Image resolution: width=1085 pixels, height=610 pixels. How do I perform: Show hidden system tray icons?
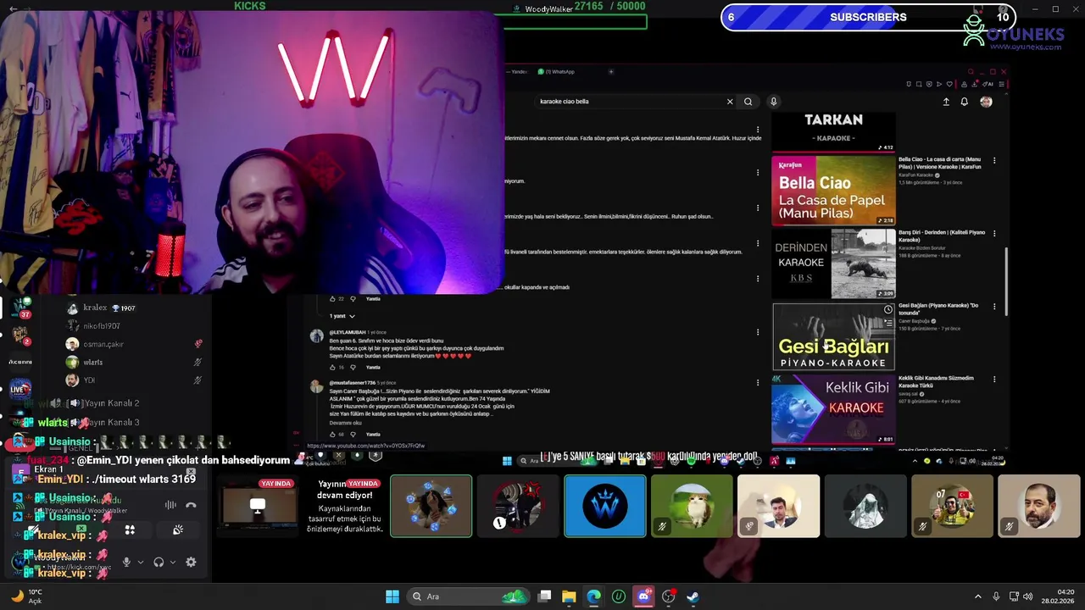(977, 596)
